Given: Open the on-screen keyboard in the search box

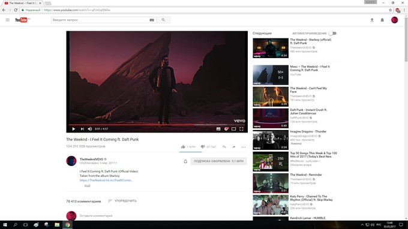Looking at the screenshot, I should pos(152,20).
